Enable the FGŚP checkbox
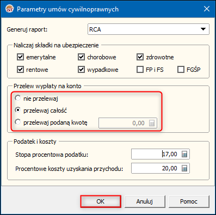This screenshot has width=216, height=215. click(181, 70)
